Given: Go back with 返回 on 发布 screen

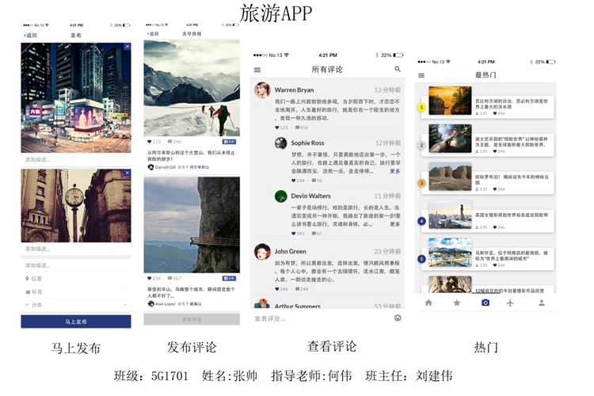Looking at the screenshot, I should [x=31, y=36].
